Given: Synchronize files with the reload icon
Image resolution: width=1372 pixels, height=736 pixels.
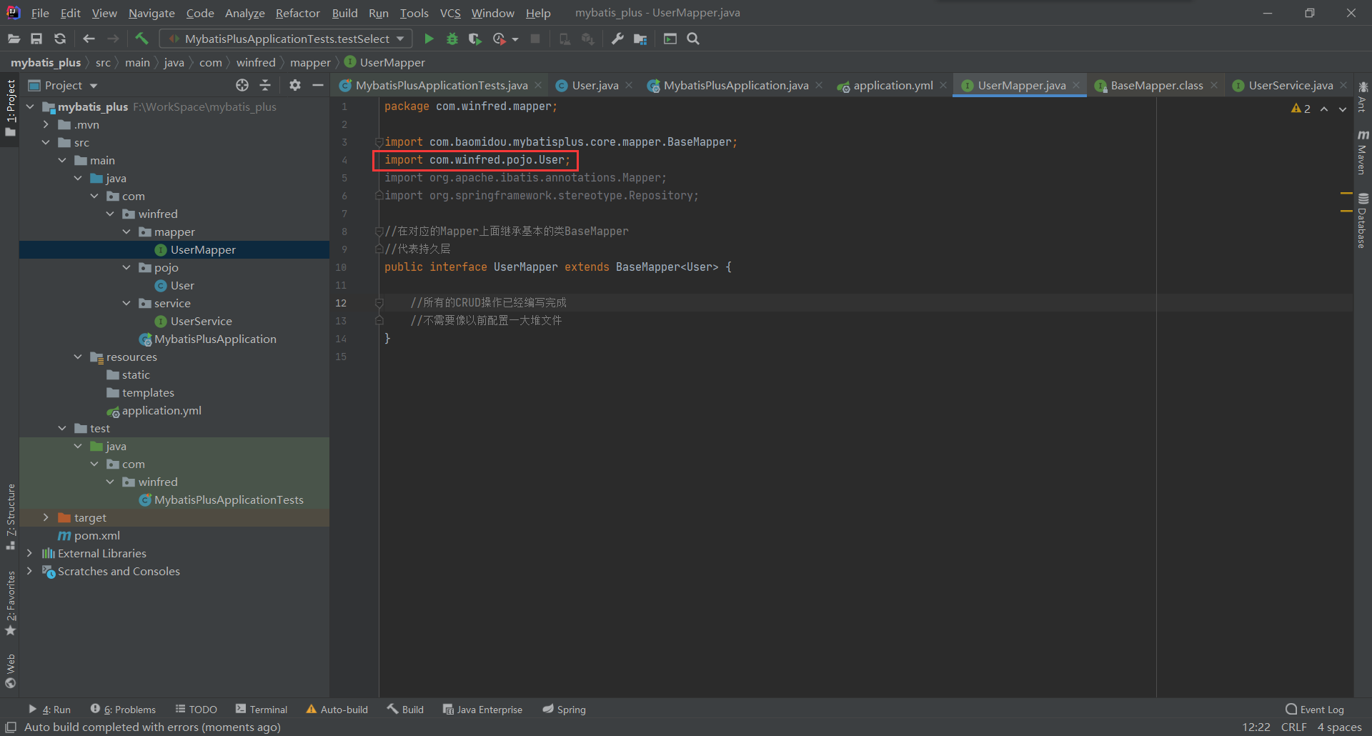Looking at the screenshot, I should pos(60,39).
